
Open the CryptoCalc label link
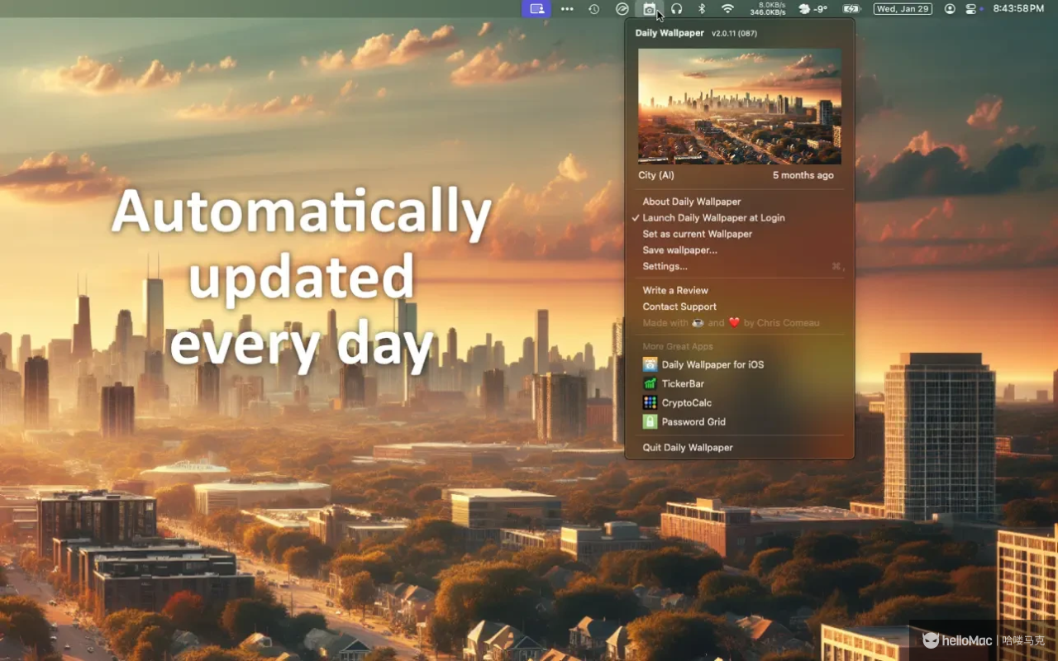pyautogui.click(x=686, y=402)
